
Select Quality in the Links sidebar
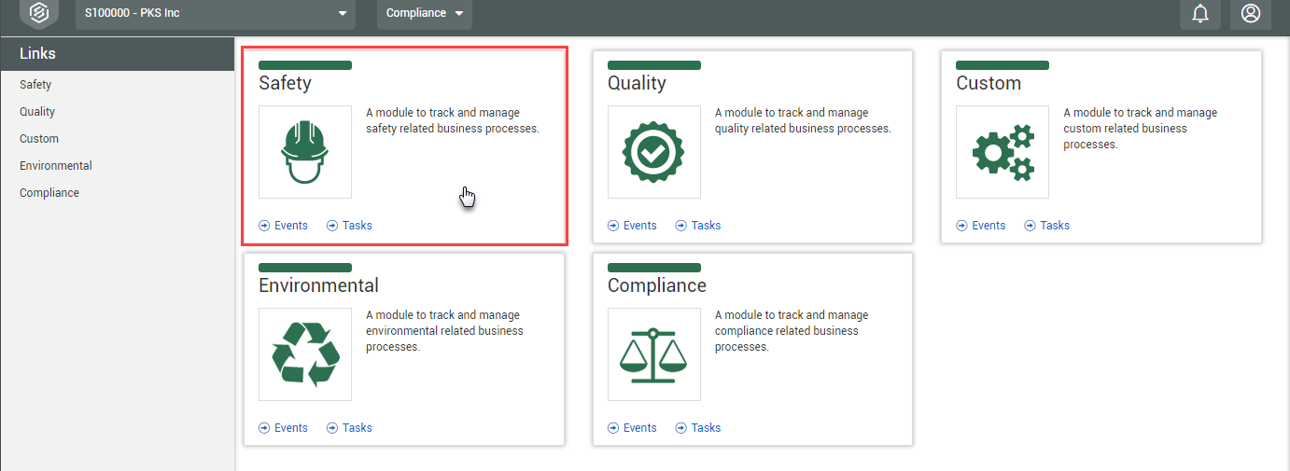37,112
